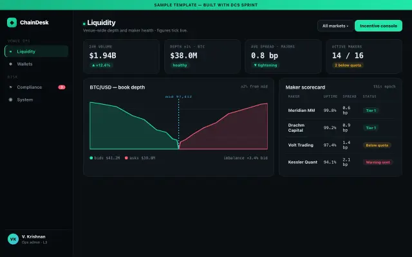Select the Meridian MM maker row
Viewport: 412px width, 257px height.
click(341, 111)
